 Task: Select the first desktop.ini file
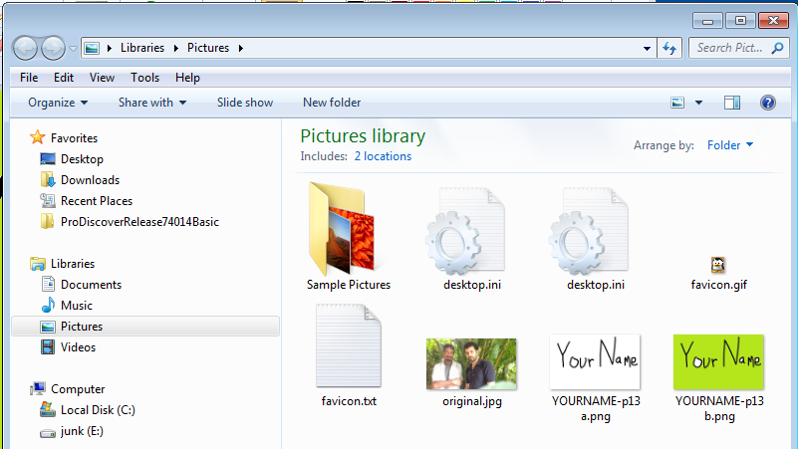tap(472, 239)
